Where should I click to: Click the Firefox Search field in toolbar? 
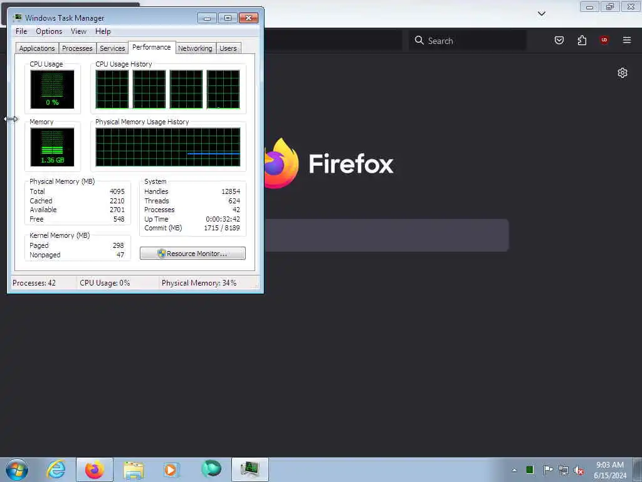468,41
